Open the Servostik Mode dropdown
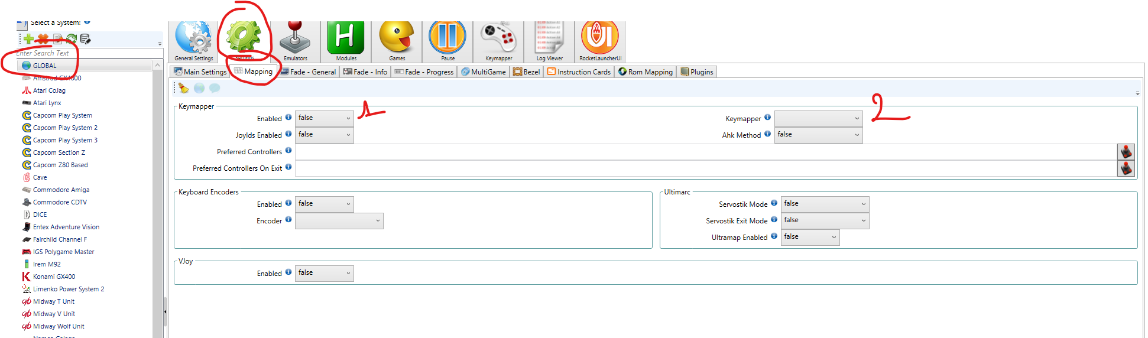The height and width of the screenshot is (338, 1148). pos(825,204)
